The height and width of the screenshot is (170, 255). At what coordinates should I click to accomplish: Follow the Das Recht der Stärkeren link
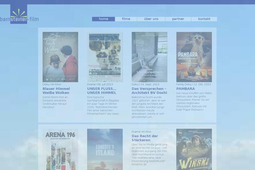coord(145,138)
